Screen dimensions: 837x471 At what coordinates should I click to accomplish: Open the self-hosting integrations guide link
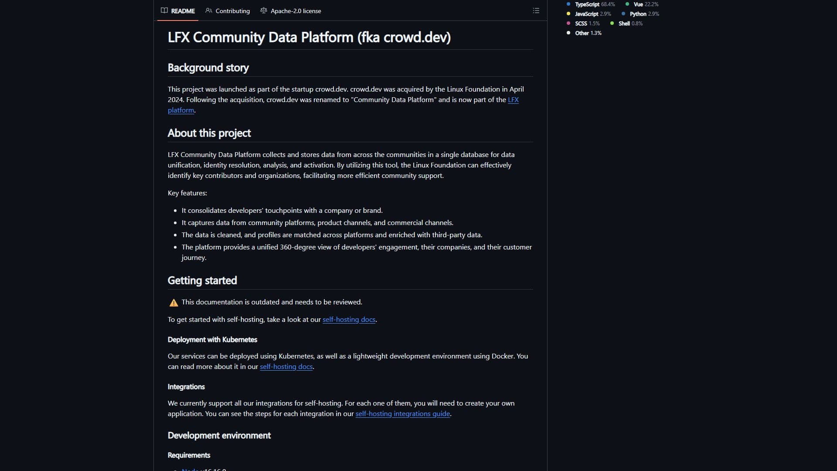coord(402,414)
